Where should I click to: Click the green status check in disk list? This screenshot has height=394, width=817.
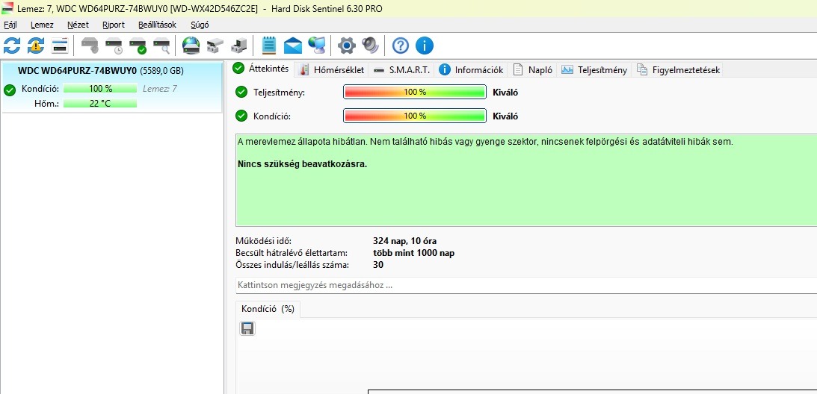coord(10,90)
